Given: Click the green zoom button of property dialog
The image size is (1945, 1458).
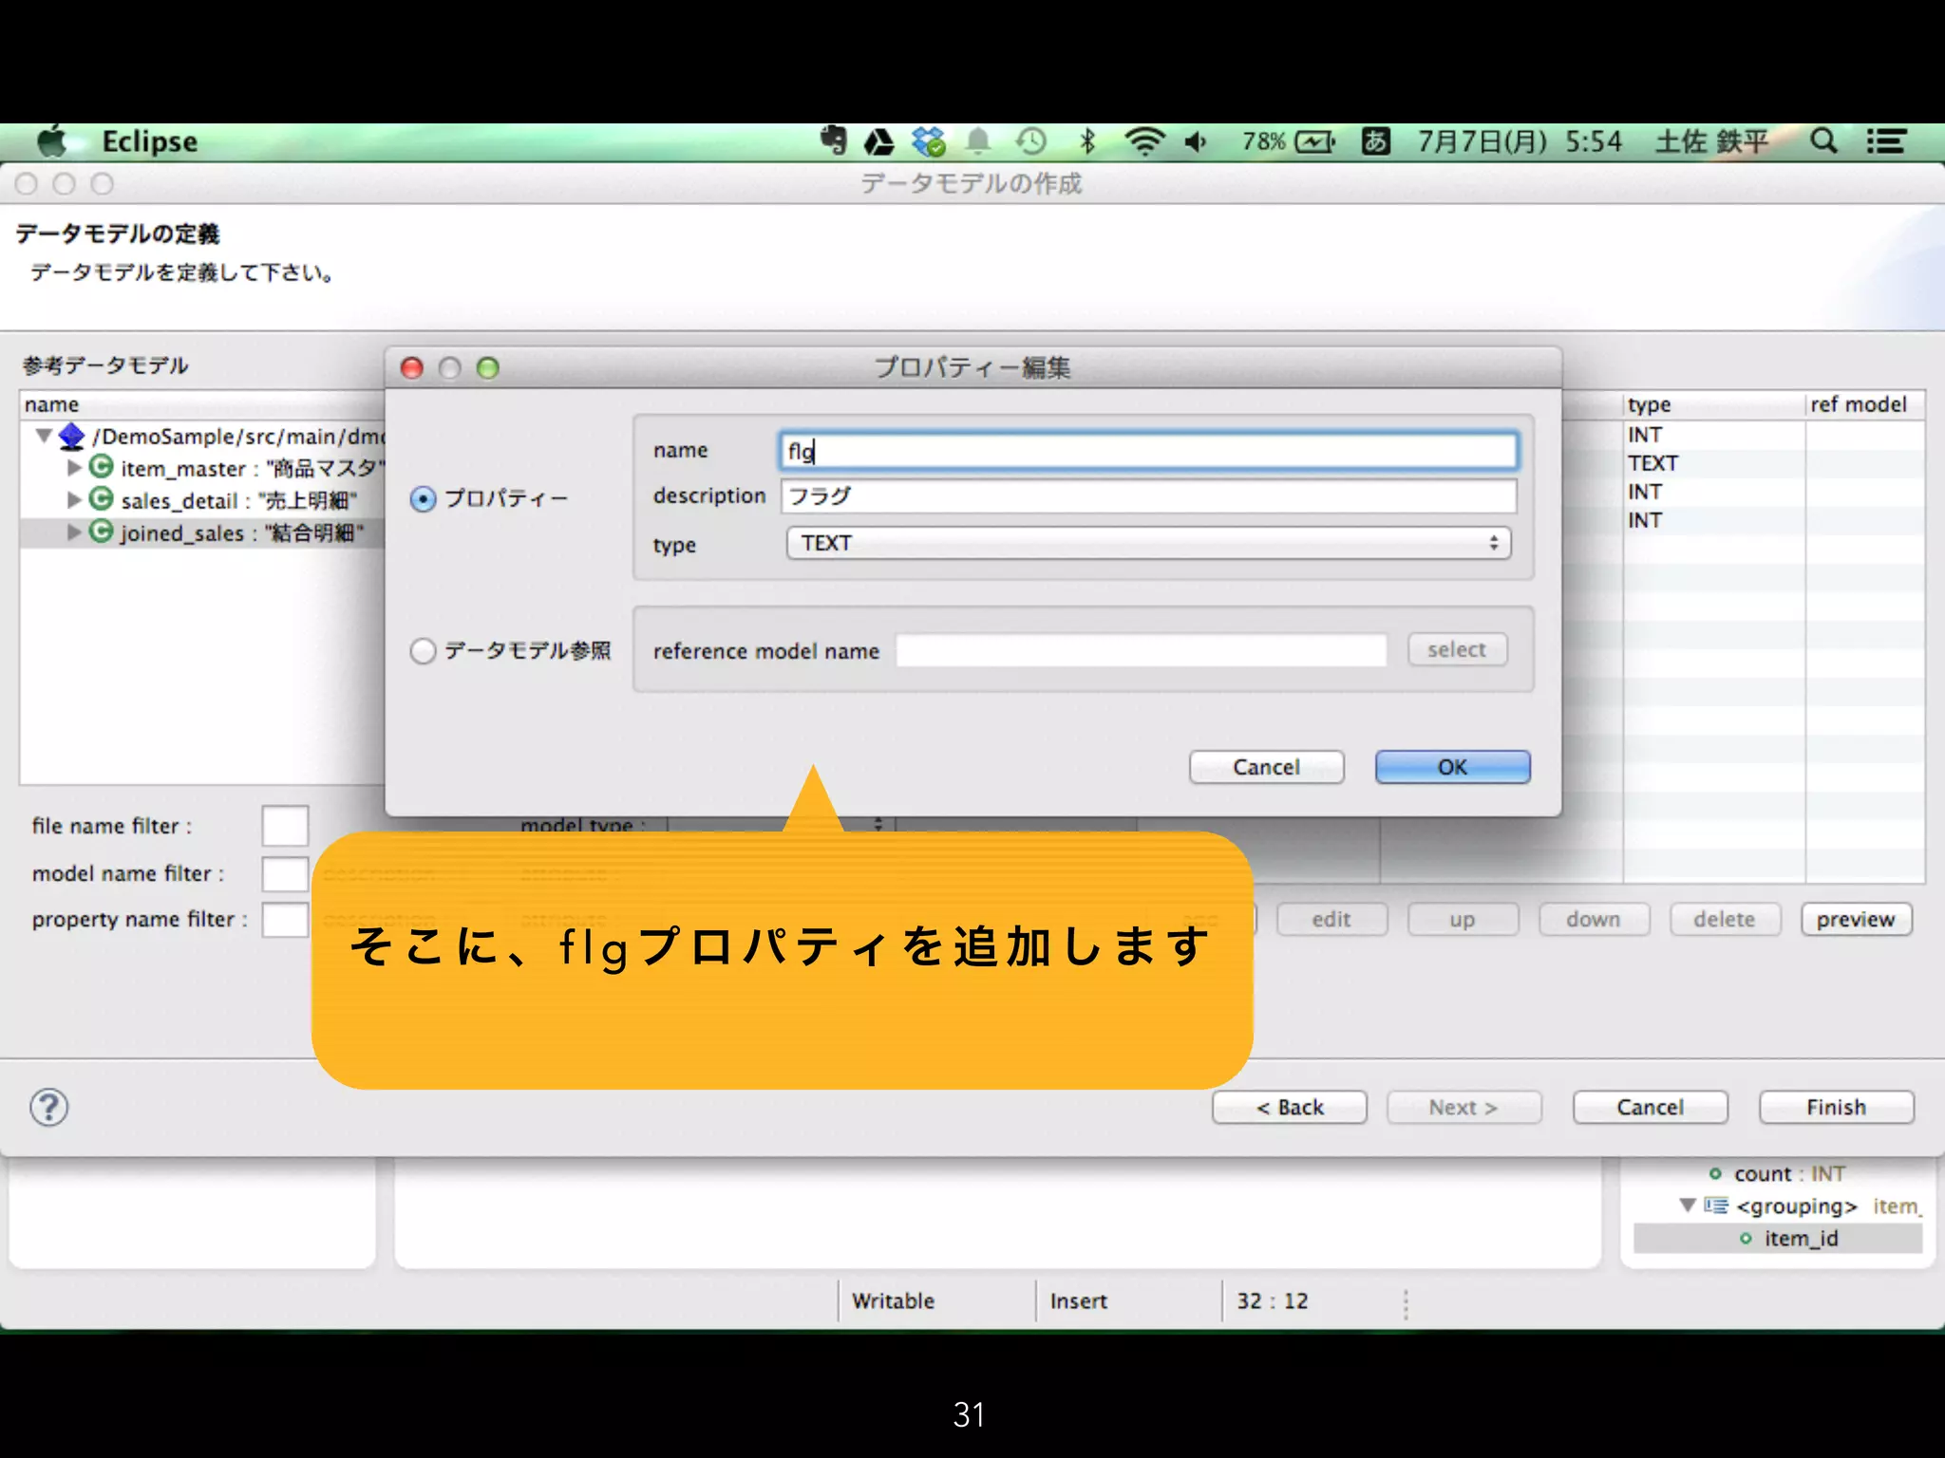Looking at the screenshot, I should pos(488,368).
